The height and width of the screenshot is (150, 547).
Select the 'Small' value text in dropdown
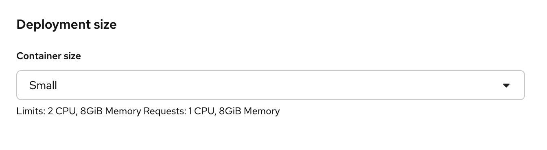43,86
